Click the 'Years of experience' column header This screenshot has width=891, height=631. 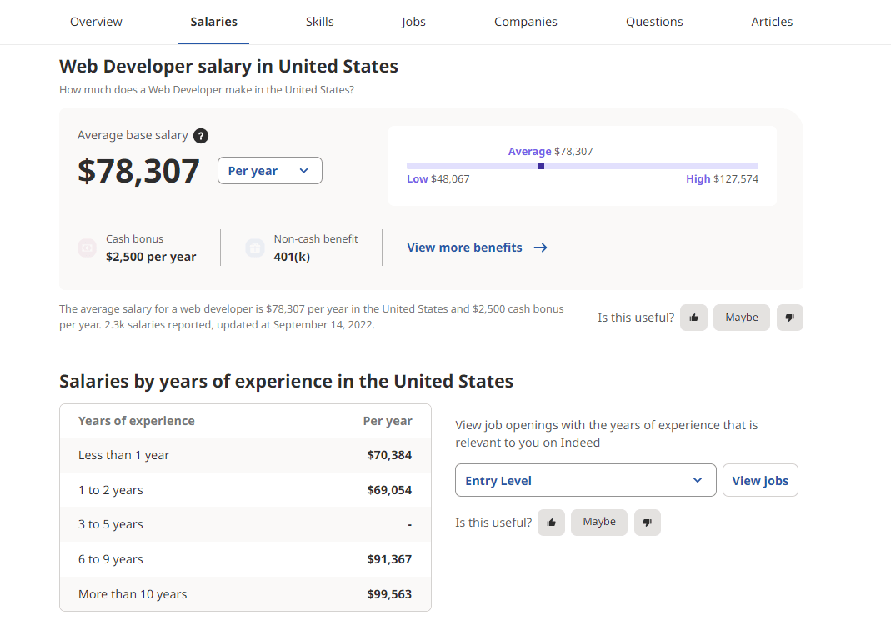pos(137,421)
